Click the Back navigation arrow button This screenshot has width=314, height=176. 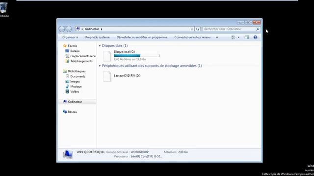(x=62, y=29)
